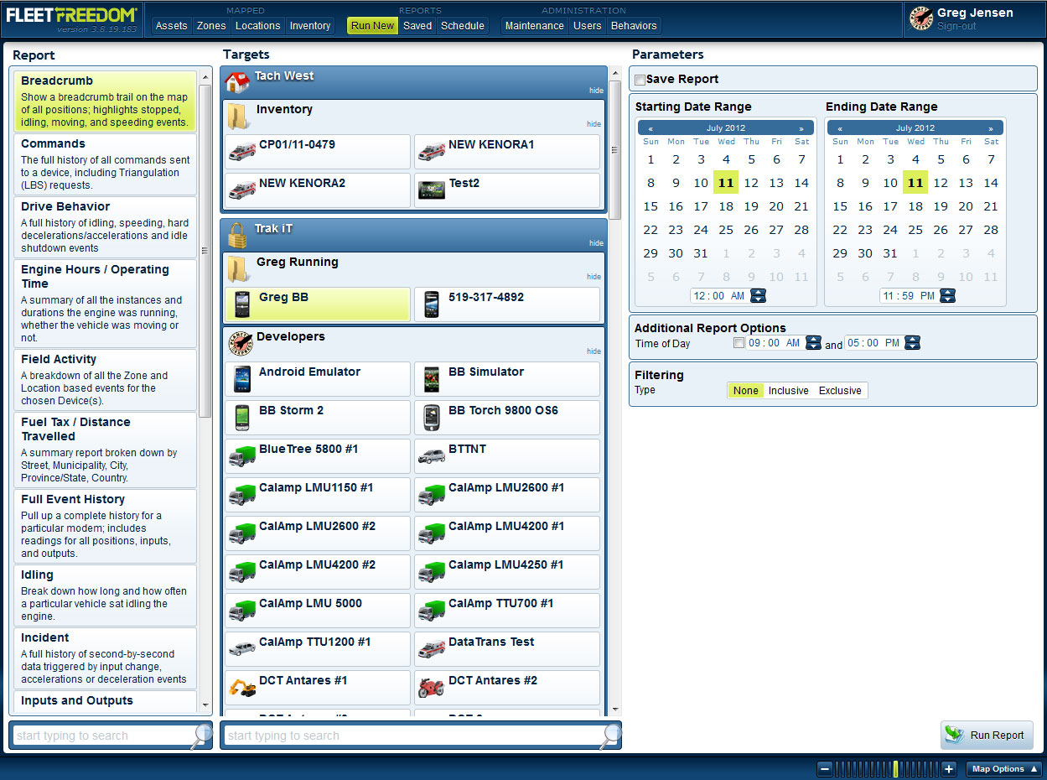
Task: Hide the Tach West group
Action: tap(596, 91)
